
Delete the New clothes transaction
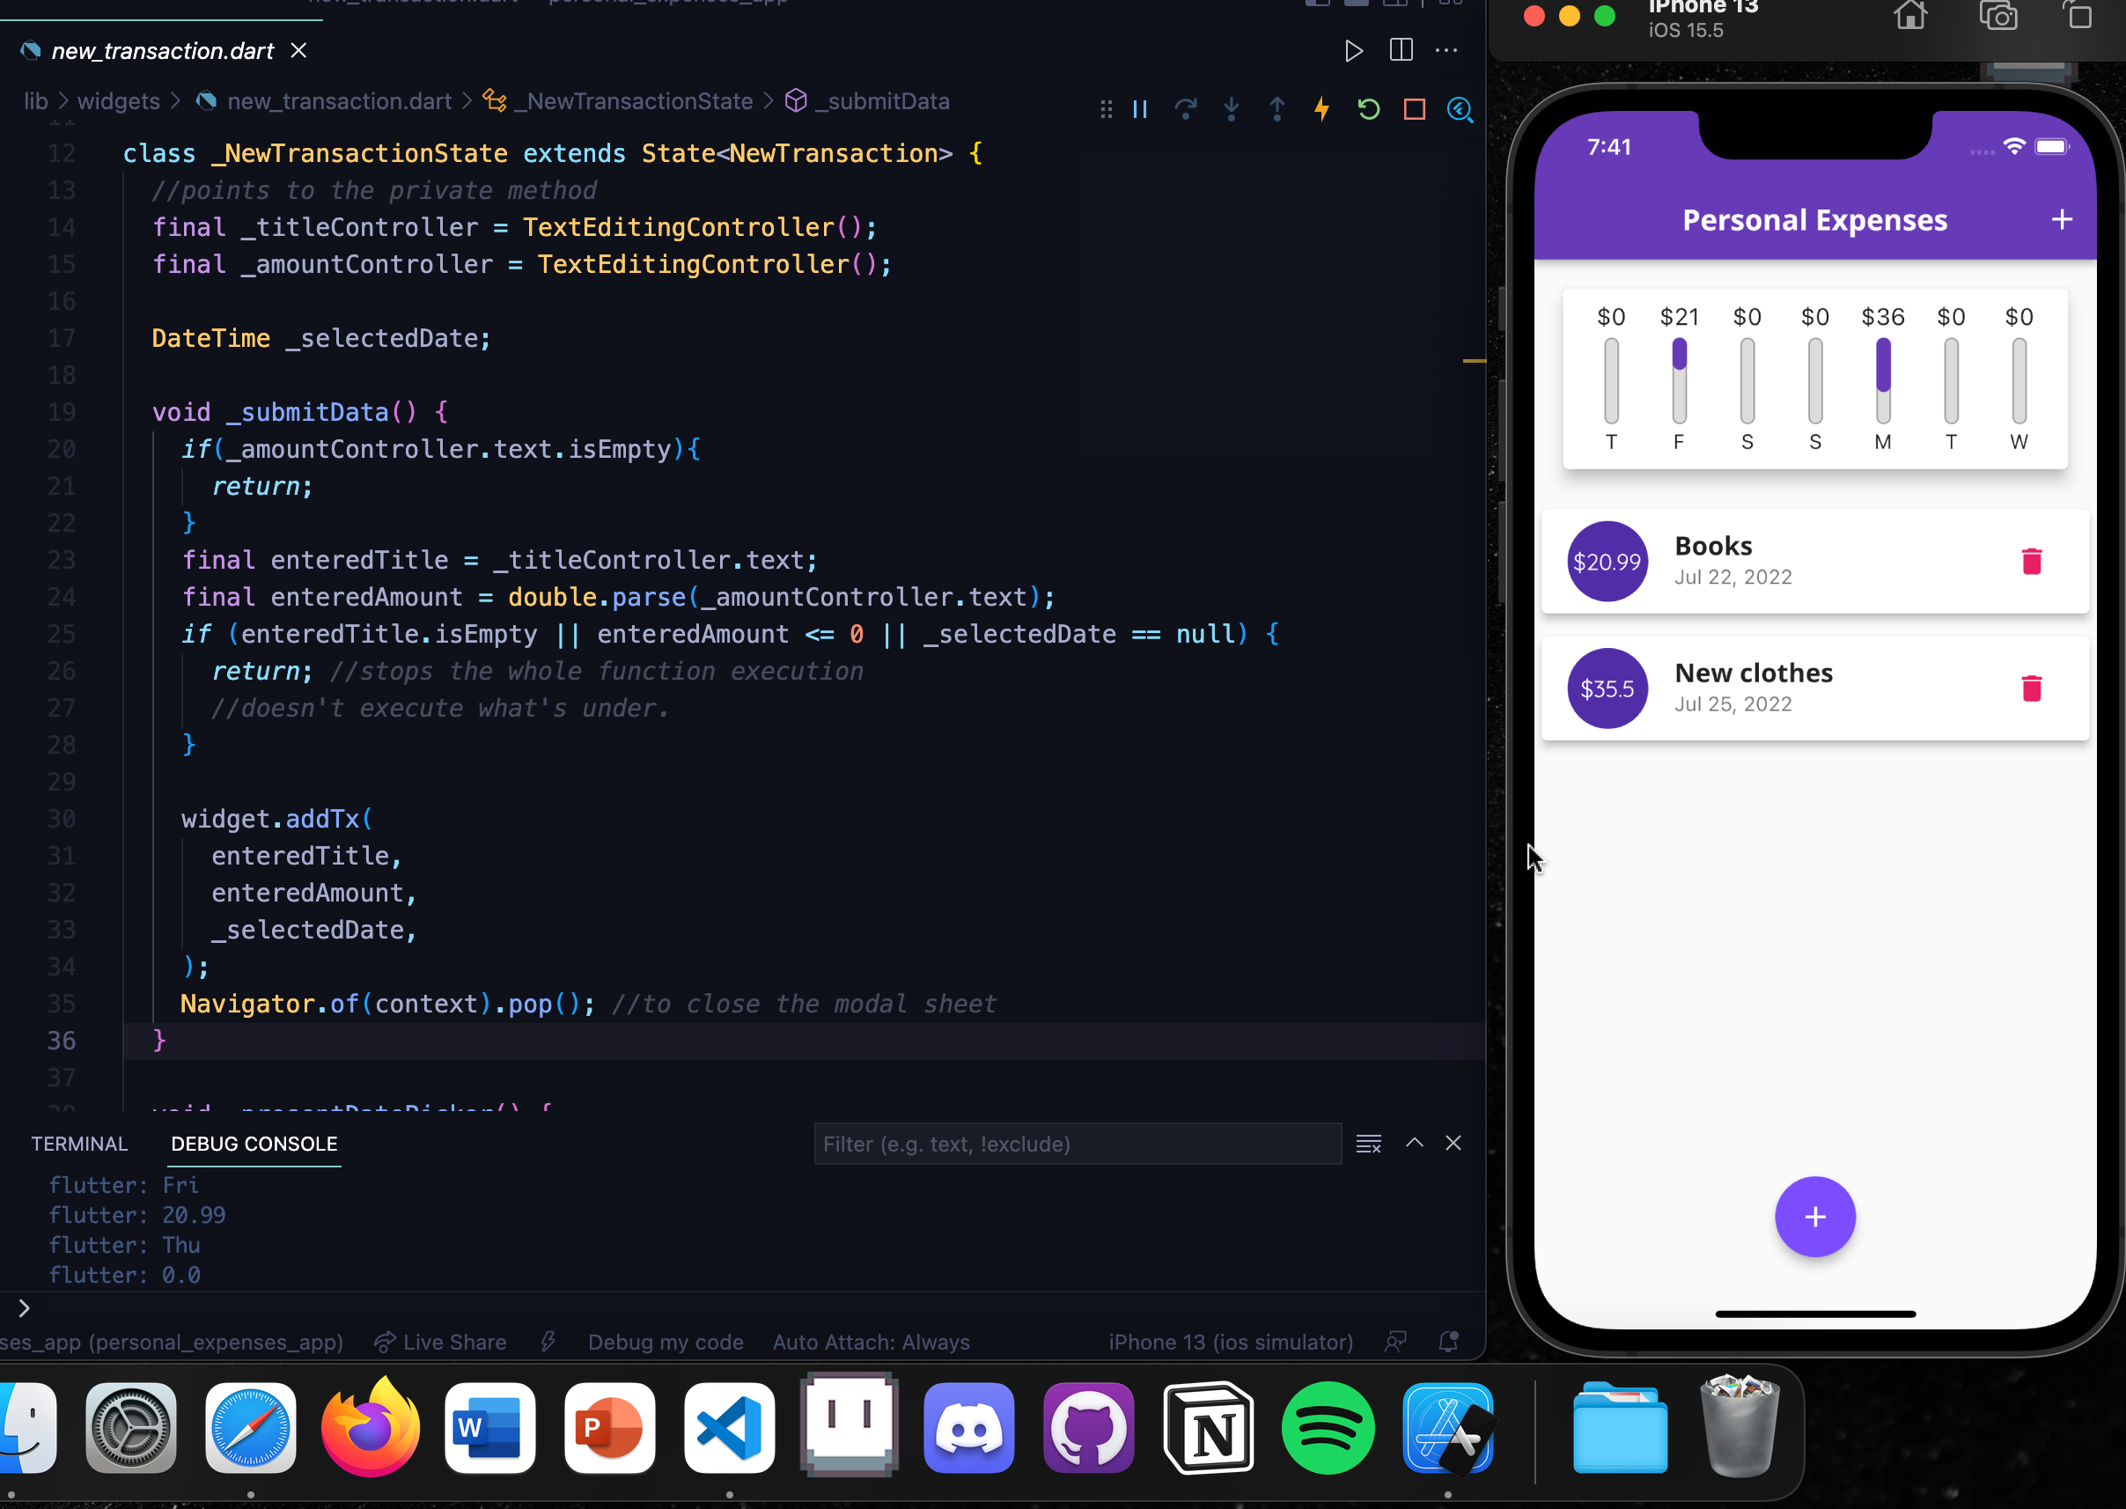point(2031,688)
